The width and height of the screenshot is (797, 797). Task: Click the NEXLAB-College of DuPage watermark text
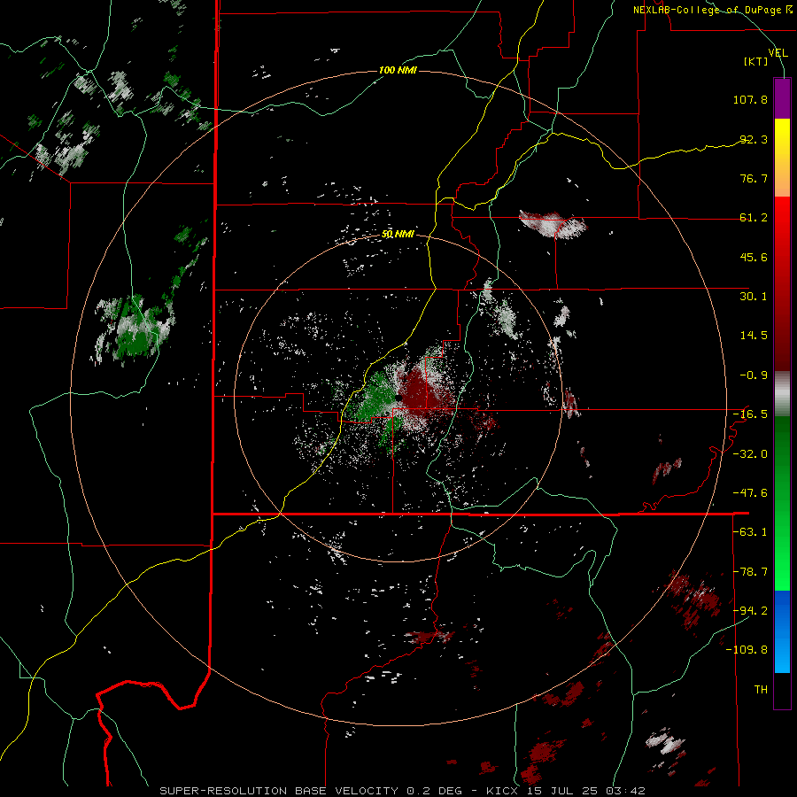pos(712,10)
